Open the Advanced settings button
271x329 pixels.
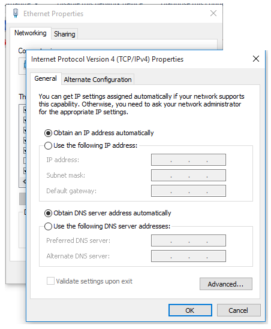click(x=226, y=284)
